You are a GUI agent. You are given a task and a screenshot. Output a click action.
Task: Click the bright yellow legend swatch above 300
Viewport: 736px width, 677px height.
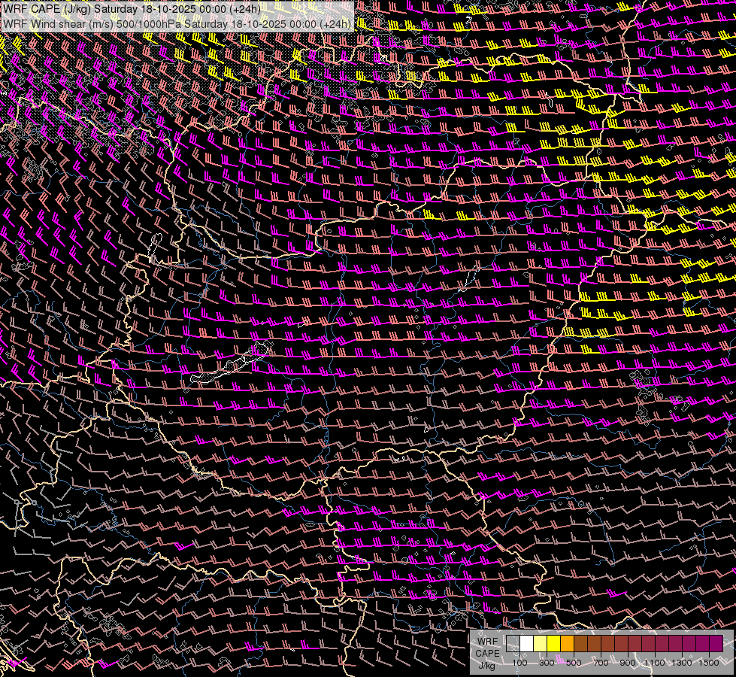click(x=554, y=643)
